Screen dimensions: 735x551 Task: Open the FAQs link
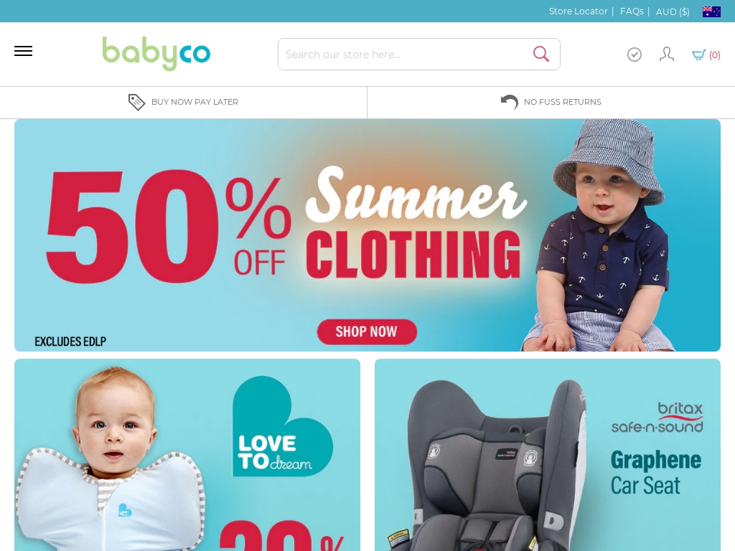(x=632, y=11)
